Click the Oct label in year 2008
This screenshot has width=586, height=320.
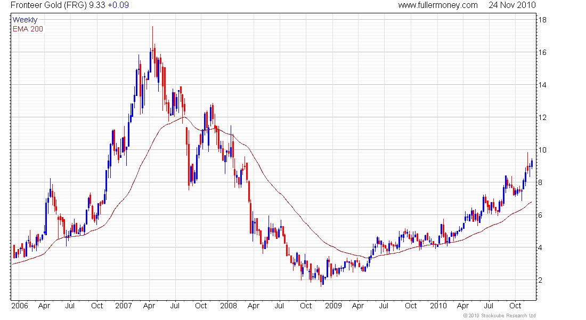coord(306,306)
